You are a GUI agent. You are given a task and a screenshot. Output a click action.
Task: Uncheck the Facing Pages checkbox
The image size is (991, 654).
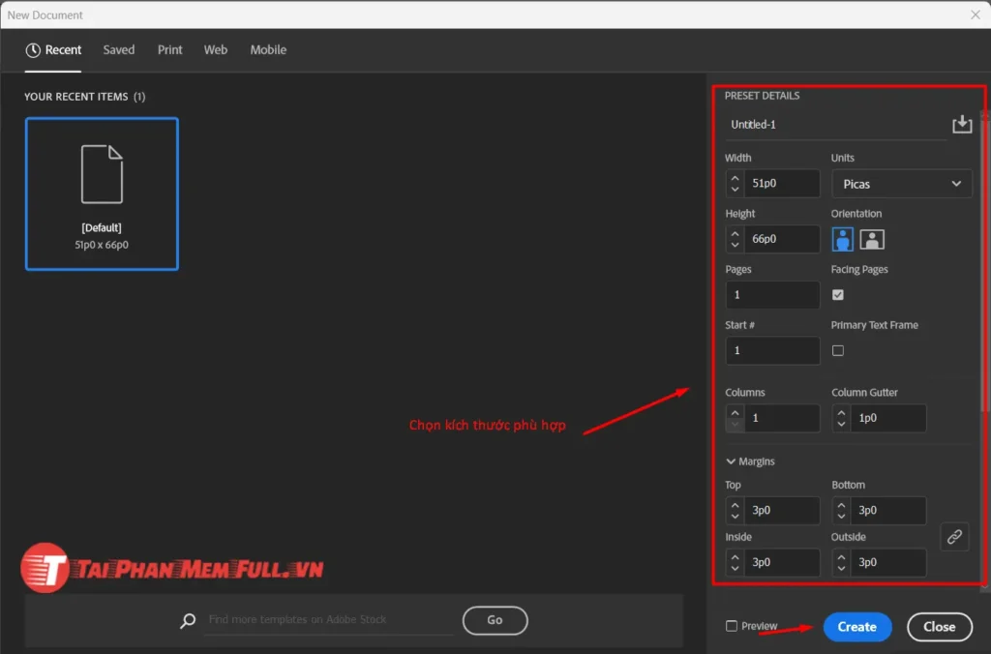pos(836,294)
